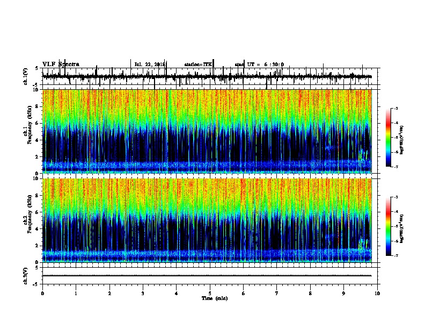Click the "2" tick on the time axis
Screen dimensions: 425x329
(109, 294)
